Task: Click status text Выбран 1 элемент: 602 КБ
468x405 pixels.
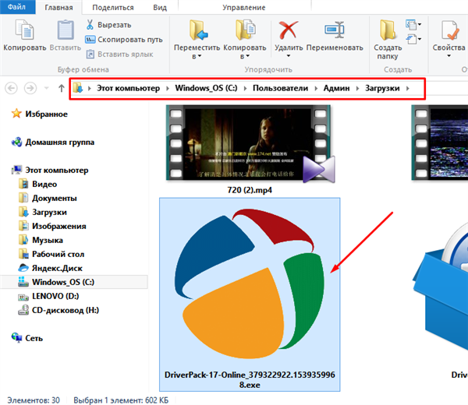Action: (121, 400)
